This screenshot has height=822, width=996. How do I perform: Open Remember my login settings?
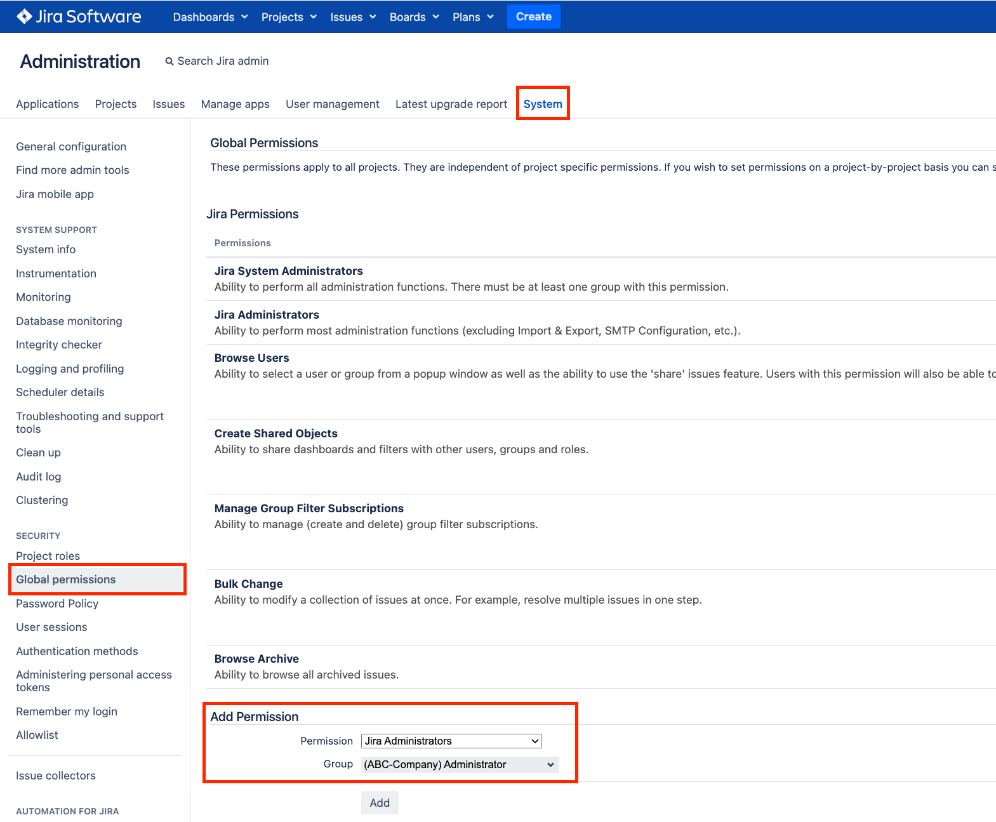click(x=67, y=712)
